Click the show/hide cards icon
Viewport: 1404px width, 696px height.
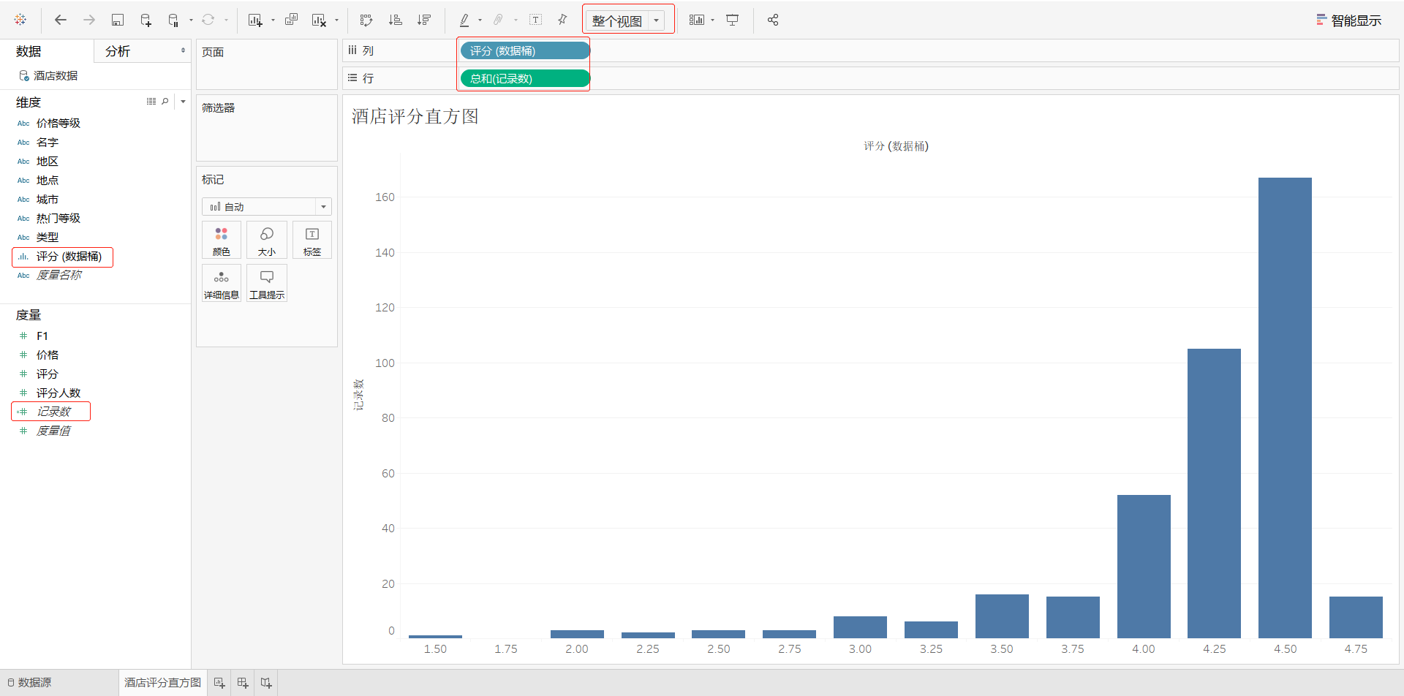pos(697,20)
